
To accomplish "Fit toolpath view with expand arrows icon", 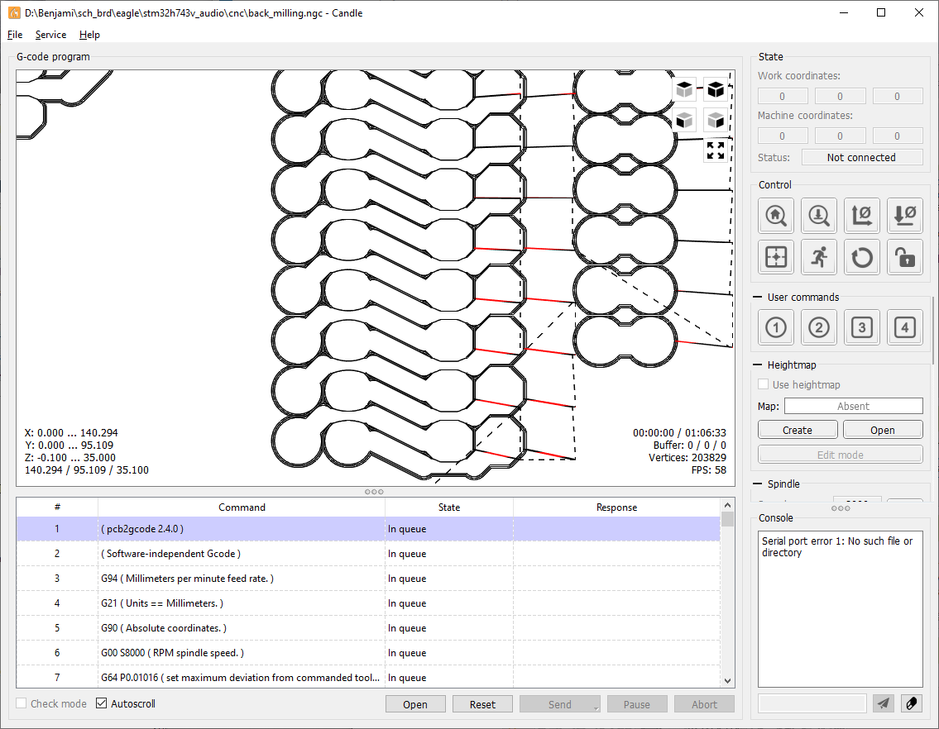I will [716, 150].
